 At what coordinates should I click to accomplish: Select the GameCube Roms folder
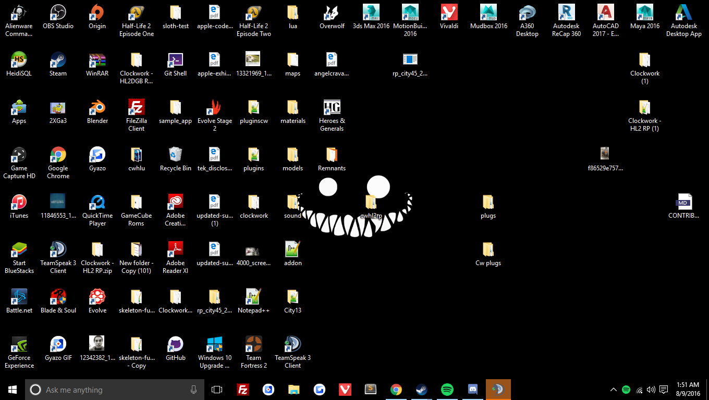tap(137, 210)
